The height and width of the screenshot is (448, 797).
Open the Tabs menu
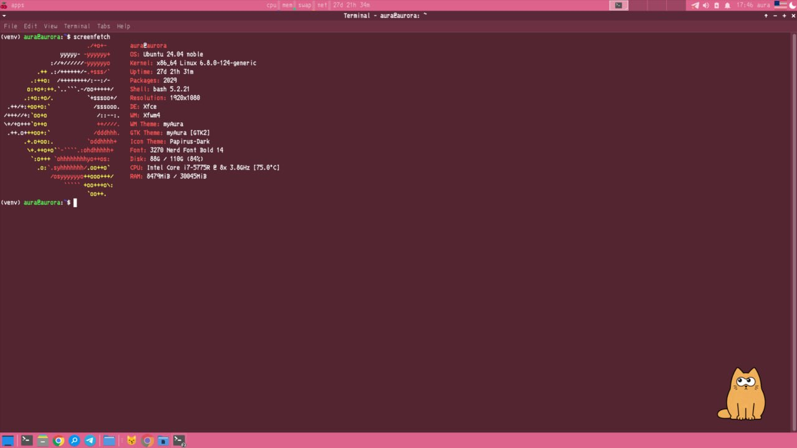coord(103,26)
